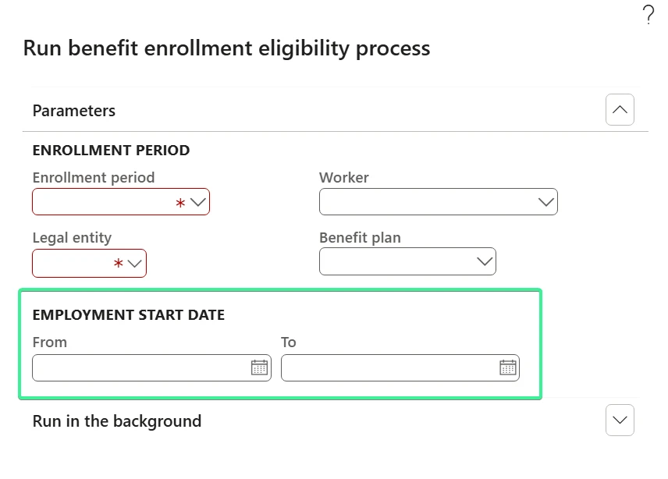Viewport: 668px width, 479px height.
Task: Click the help question mark icon
Action: click(648, 15)
